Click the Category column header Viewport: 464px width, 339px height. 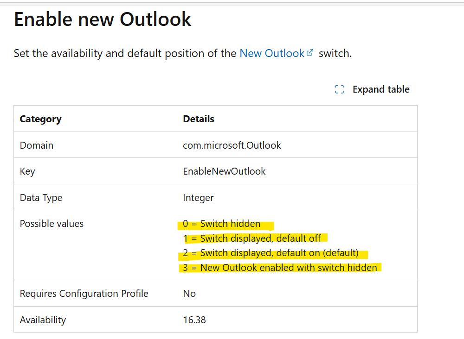tap(40, 119)
